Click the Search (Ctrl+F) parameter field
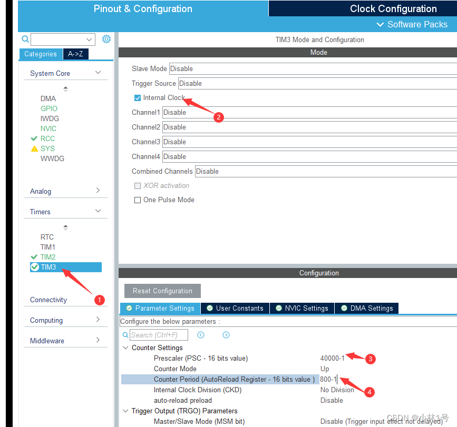 (159, 335)
